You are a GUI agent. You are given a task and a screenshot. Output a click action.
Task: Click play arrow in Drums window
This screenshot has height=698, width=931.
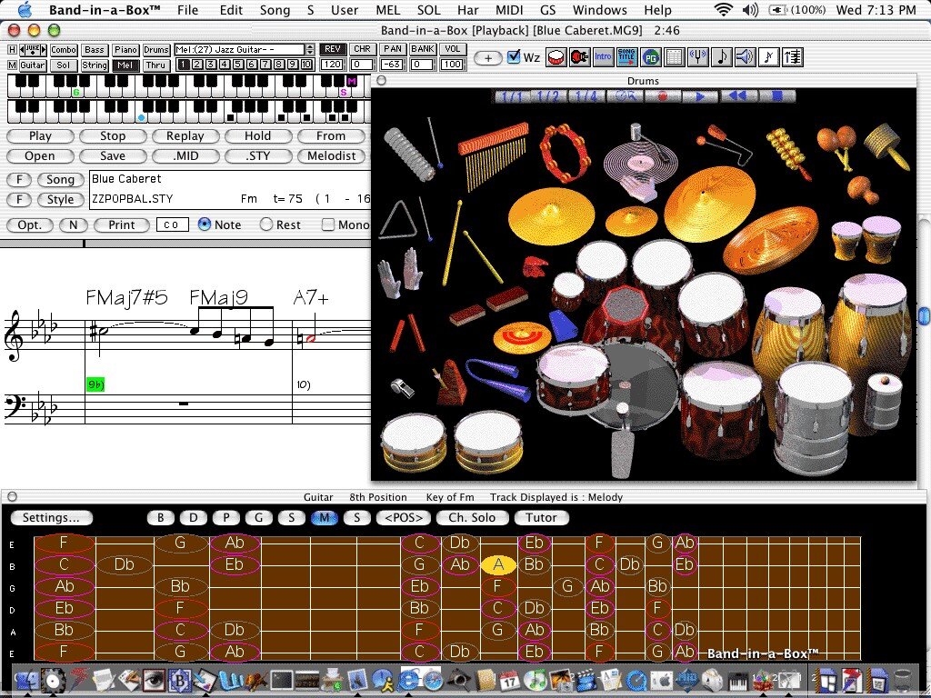699,96
